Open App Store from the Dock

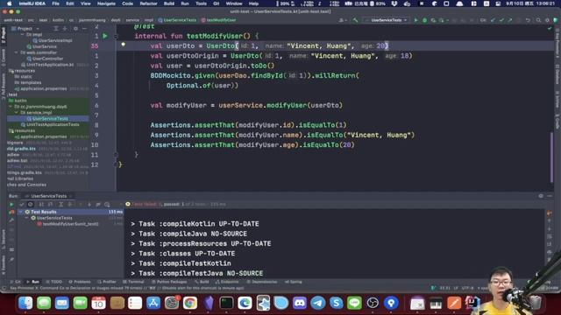point(153,304)
